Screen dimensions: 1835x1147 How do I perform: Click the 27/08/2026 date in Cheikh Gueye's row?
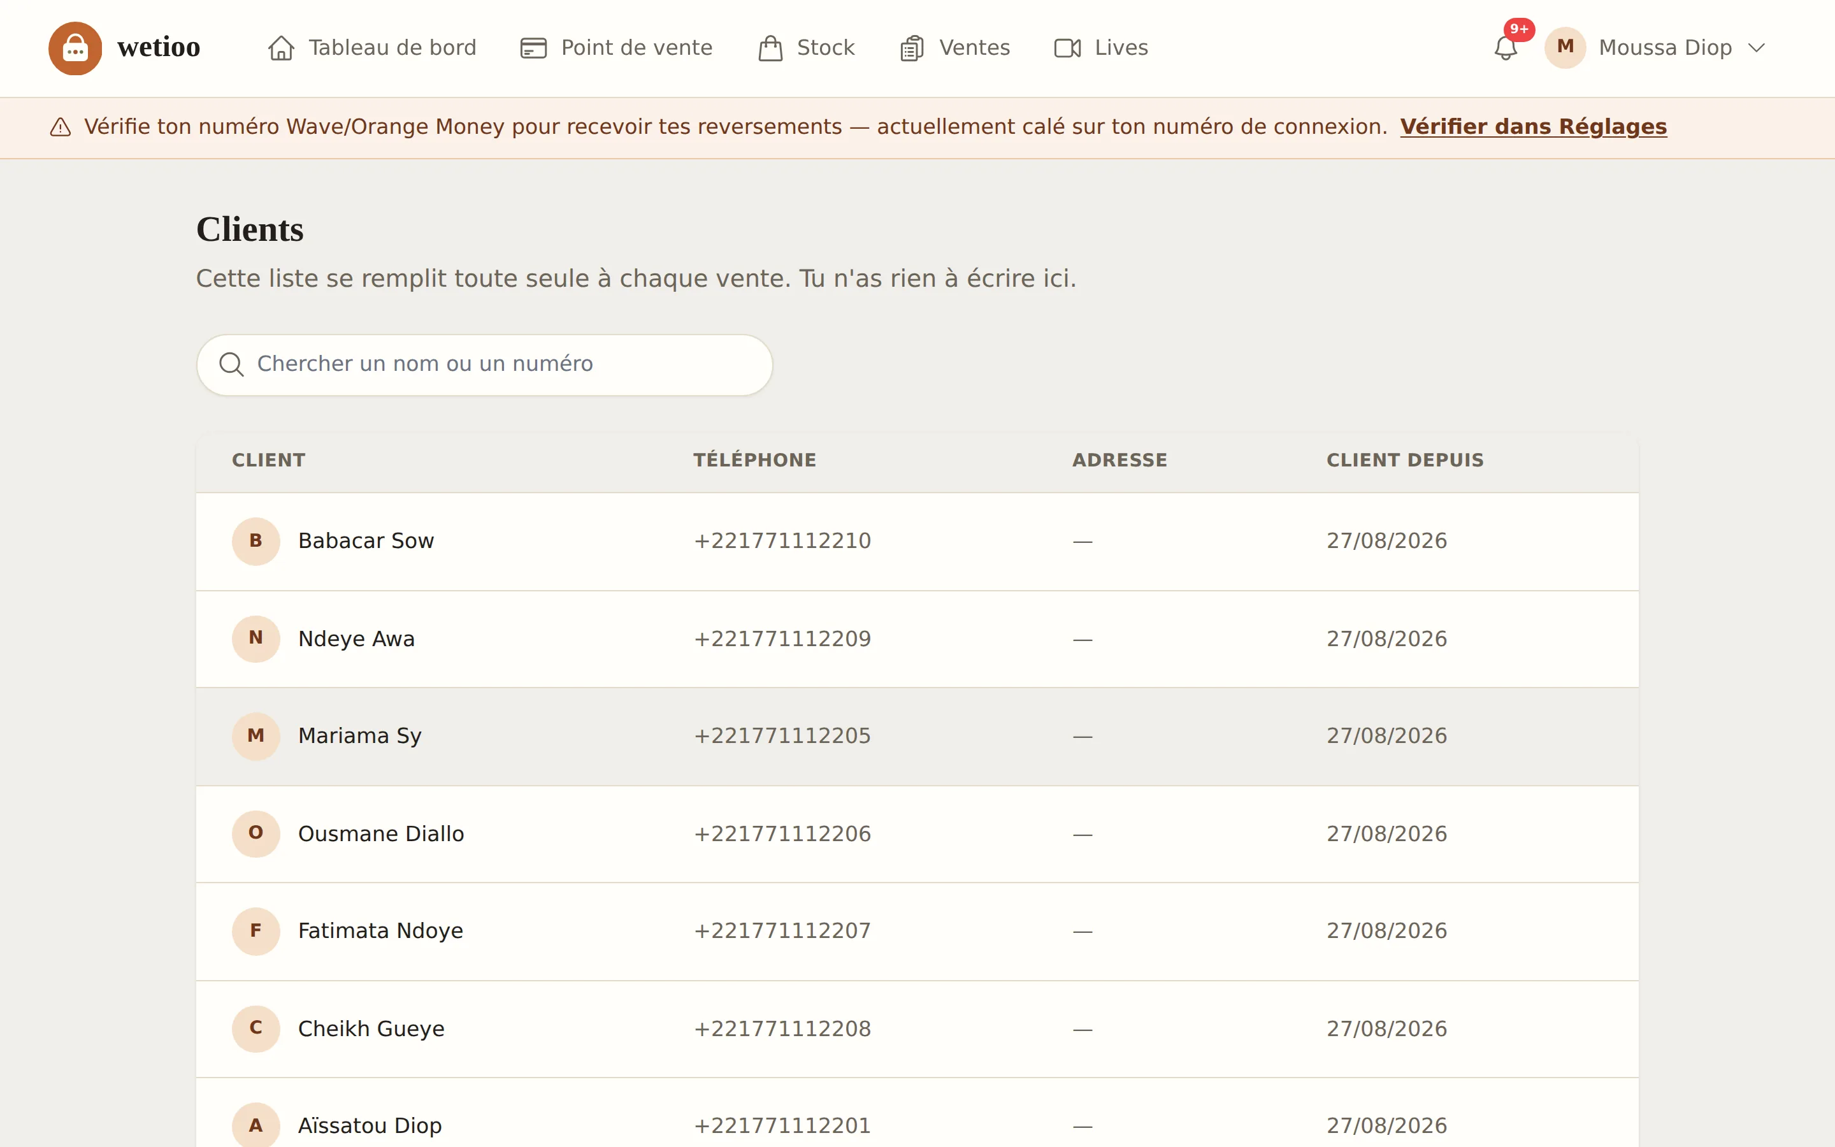coord(1386,1028)
